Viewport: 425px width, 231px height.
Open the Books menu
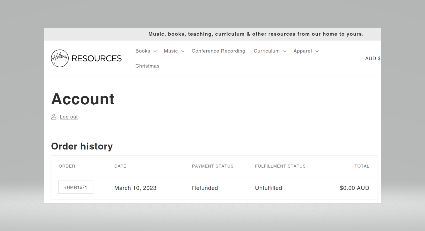[143, 51]
